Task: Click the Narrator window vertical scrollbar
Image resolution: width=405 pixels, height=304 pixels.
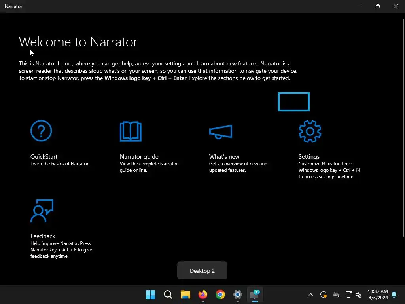Action: coord(404,127)
